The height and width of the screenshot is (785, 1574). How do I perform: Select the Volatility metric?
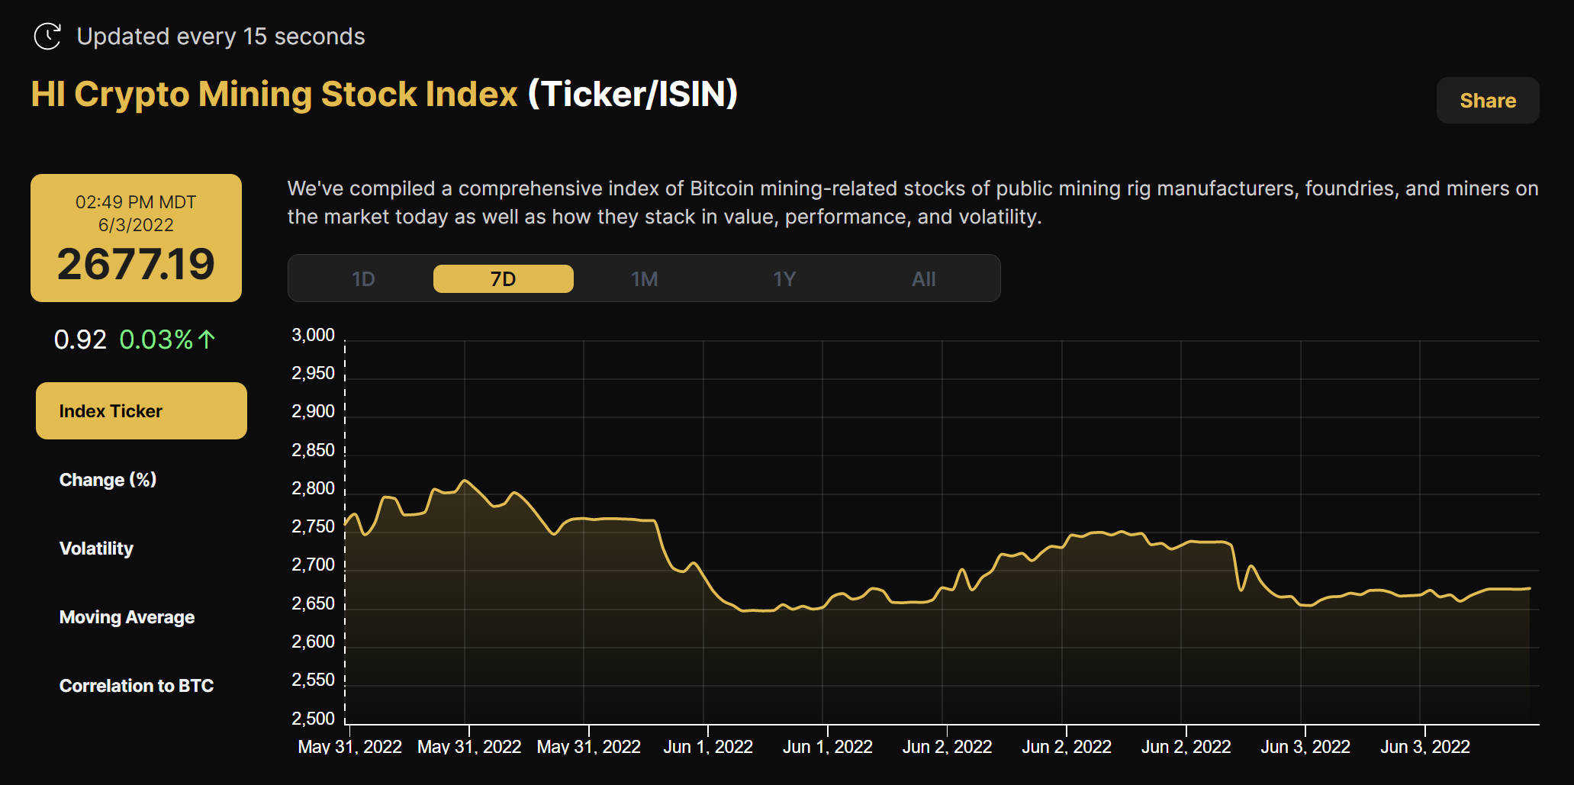pyautogui.click(x=95, y=548)
